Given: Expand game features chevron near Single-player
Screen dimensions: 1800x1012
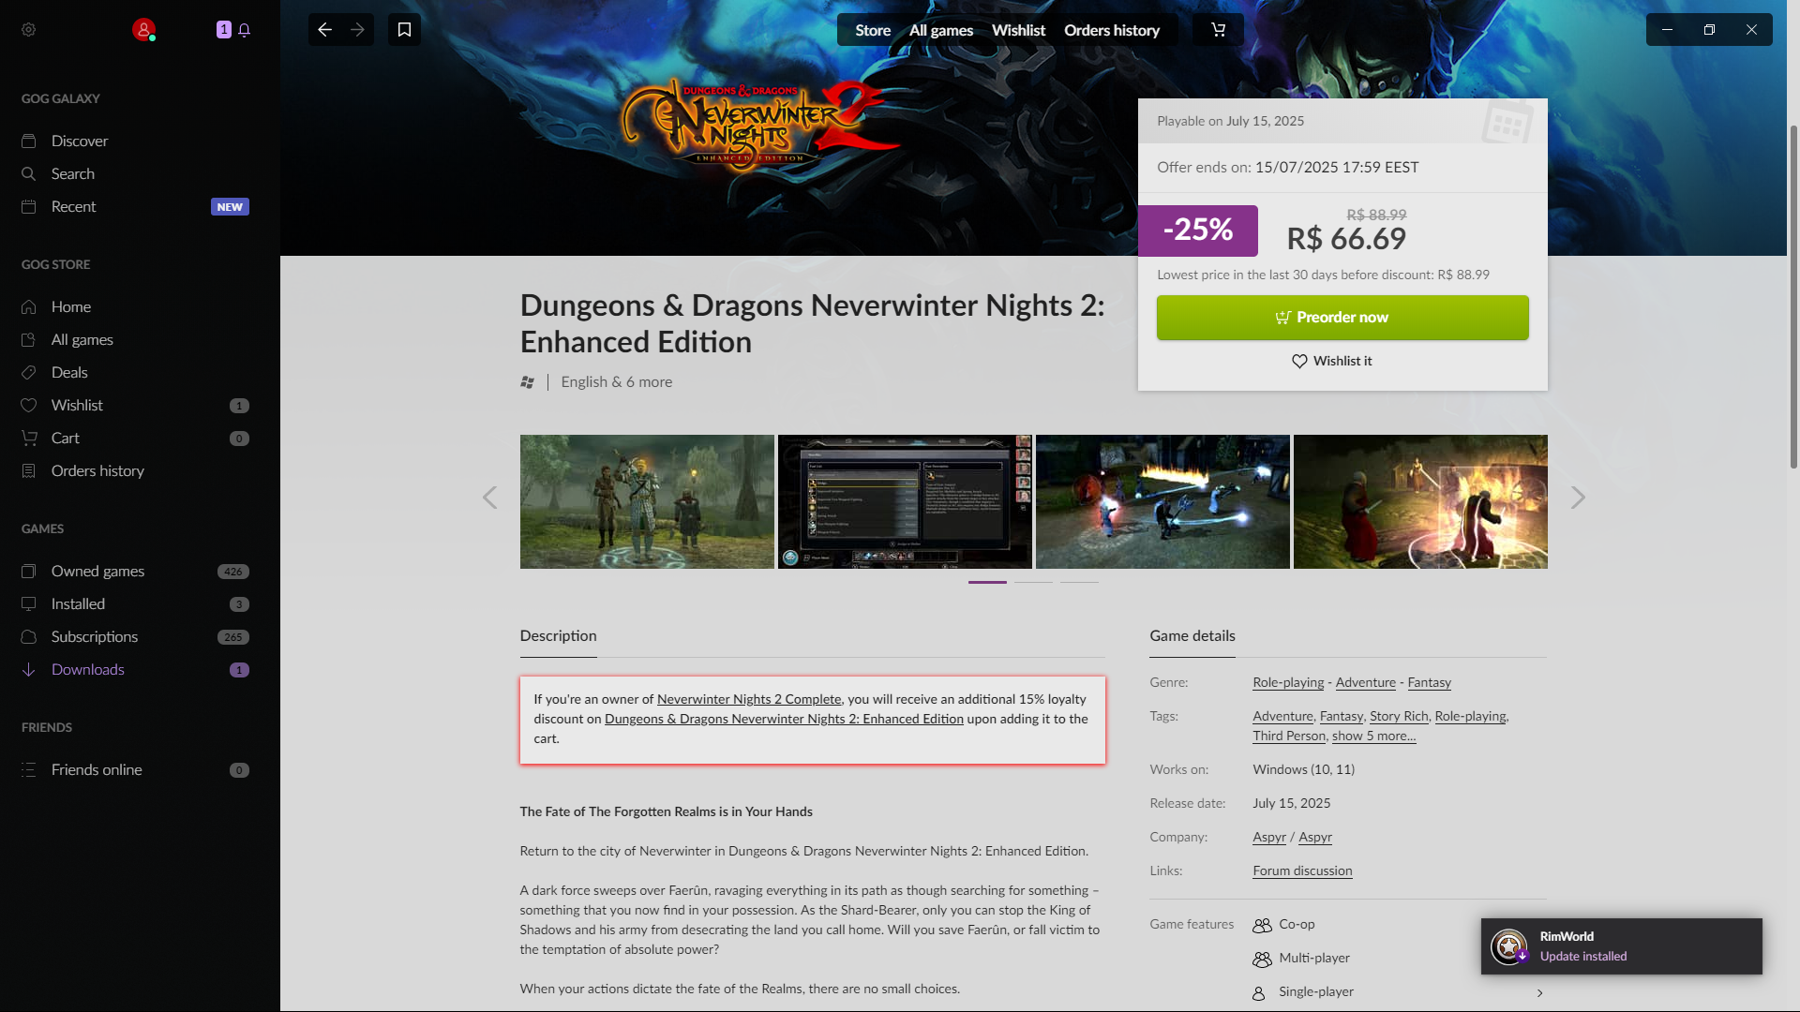Looking at the screenshot, I should 1539,993.
